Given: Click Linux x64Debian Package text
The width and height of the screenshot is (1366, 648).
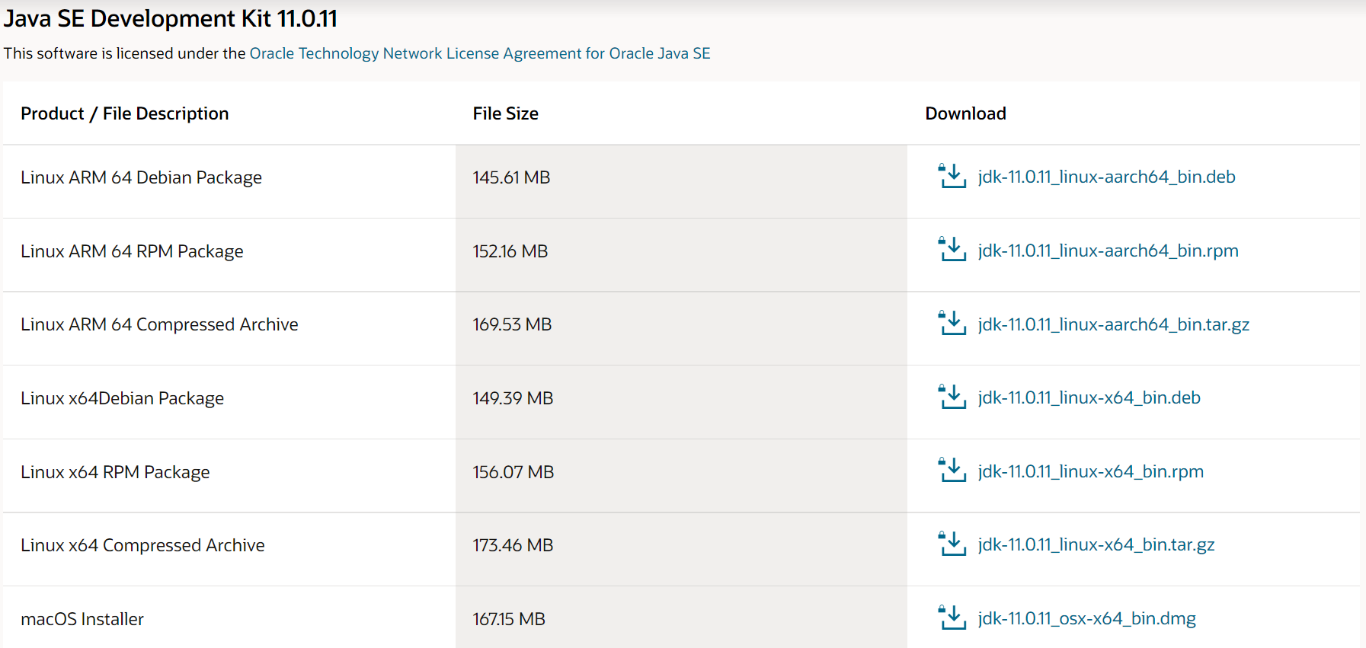Looking at the screenshot, I should (x=122, y=398).
